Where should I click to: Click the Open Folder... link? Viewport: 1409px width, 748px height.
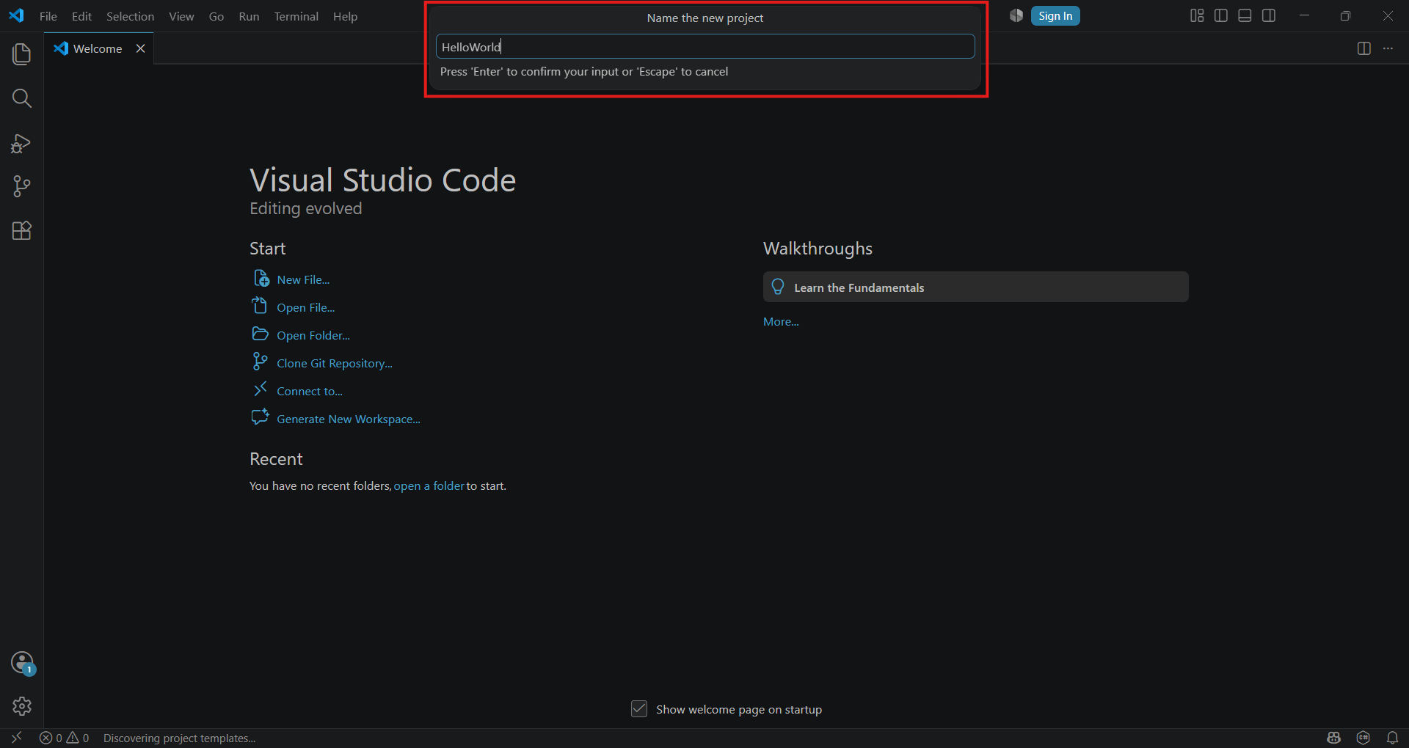[313, 335]
